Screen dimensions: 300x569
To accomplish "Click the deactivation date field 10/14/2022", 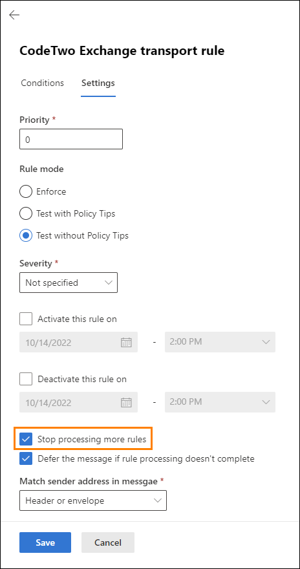I will point(78,402).
